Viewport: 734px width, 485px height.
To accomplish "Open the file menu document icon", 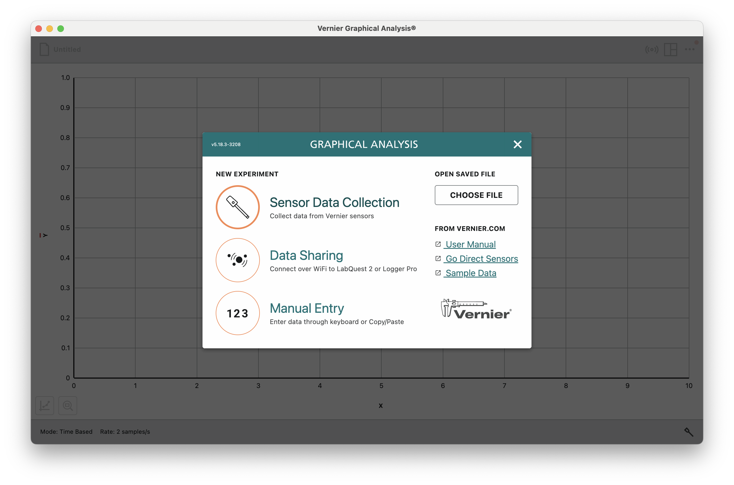I will tap(44, 50).
